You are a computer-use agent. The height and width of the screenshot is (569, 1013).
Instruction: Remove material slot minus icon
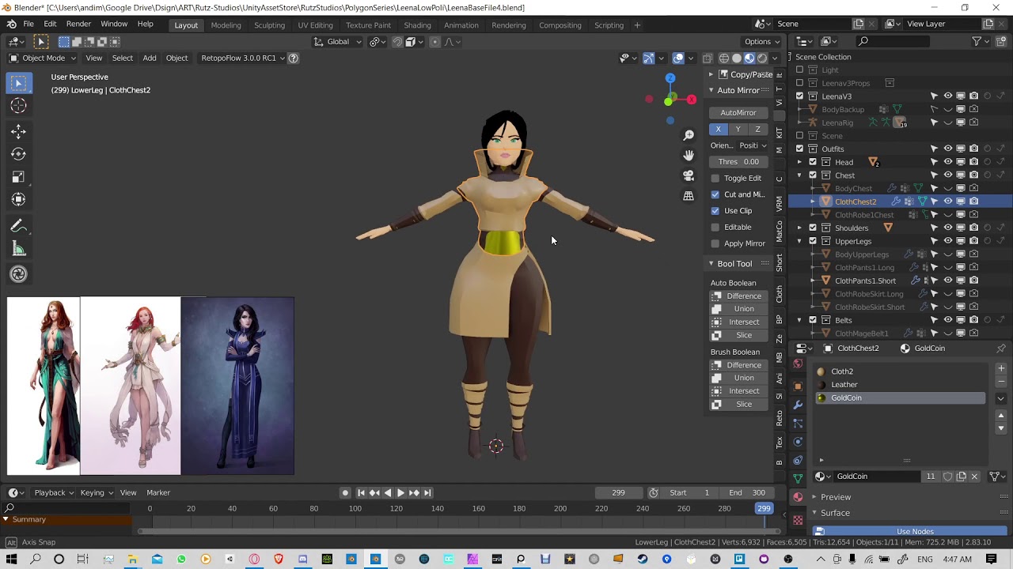tap(1001, 381)
